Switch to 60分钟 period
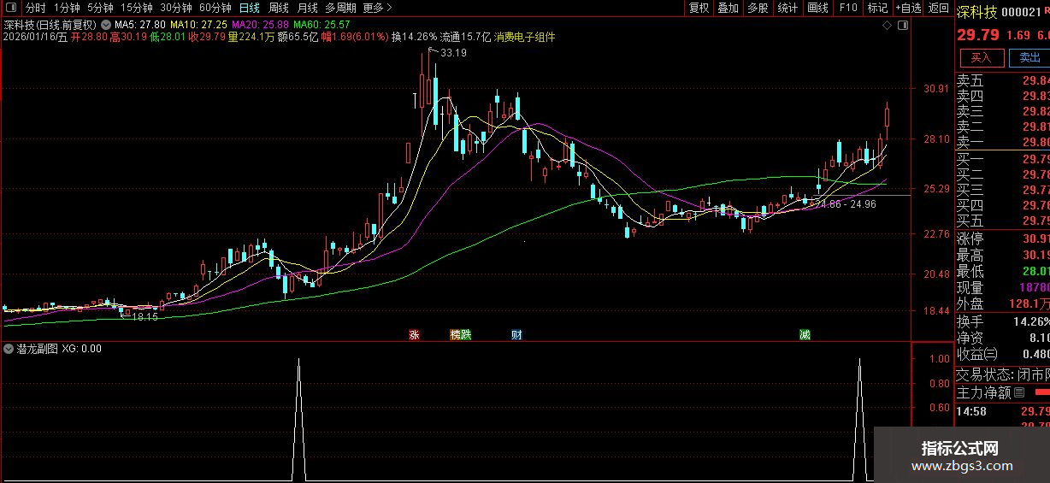This screenshot has height=483, width=1050. pyautogui.click(x=215, y=8)
